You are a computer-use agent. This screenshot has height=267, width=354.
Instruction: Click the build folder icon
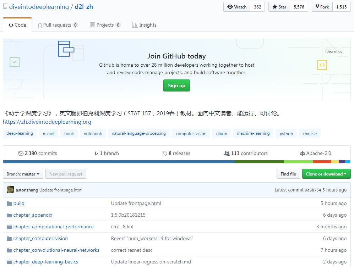9,203
